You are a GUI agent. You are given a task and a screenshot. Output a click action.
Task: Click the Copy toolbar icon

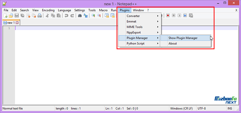point(53,15)
